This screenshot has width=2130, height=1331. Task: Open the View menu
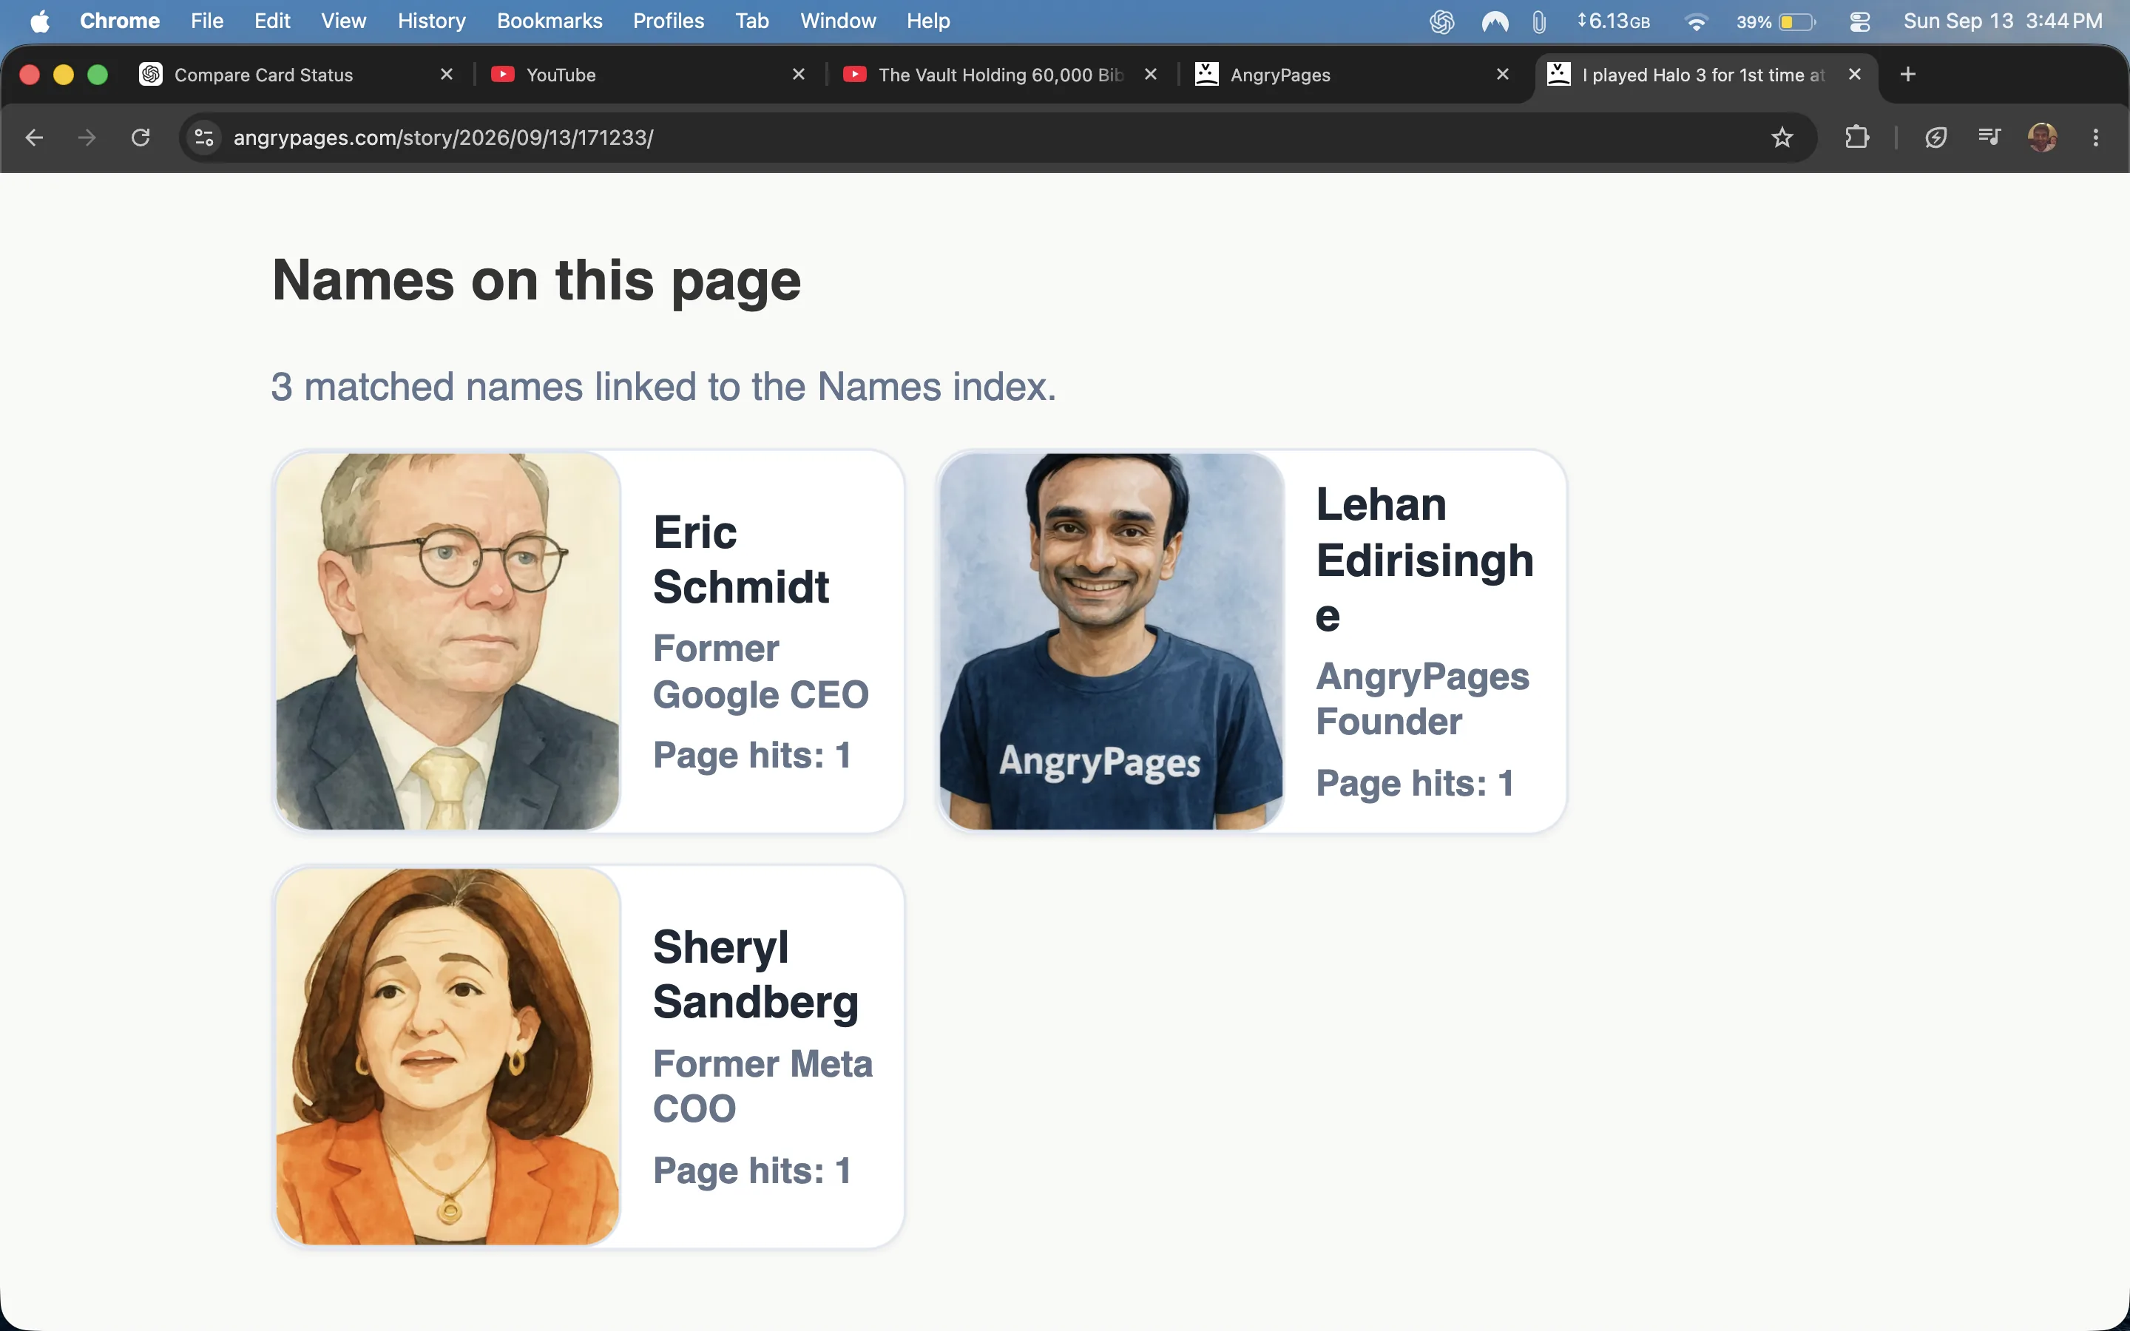tap(343, 21)
